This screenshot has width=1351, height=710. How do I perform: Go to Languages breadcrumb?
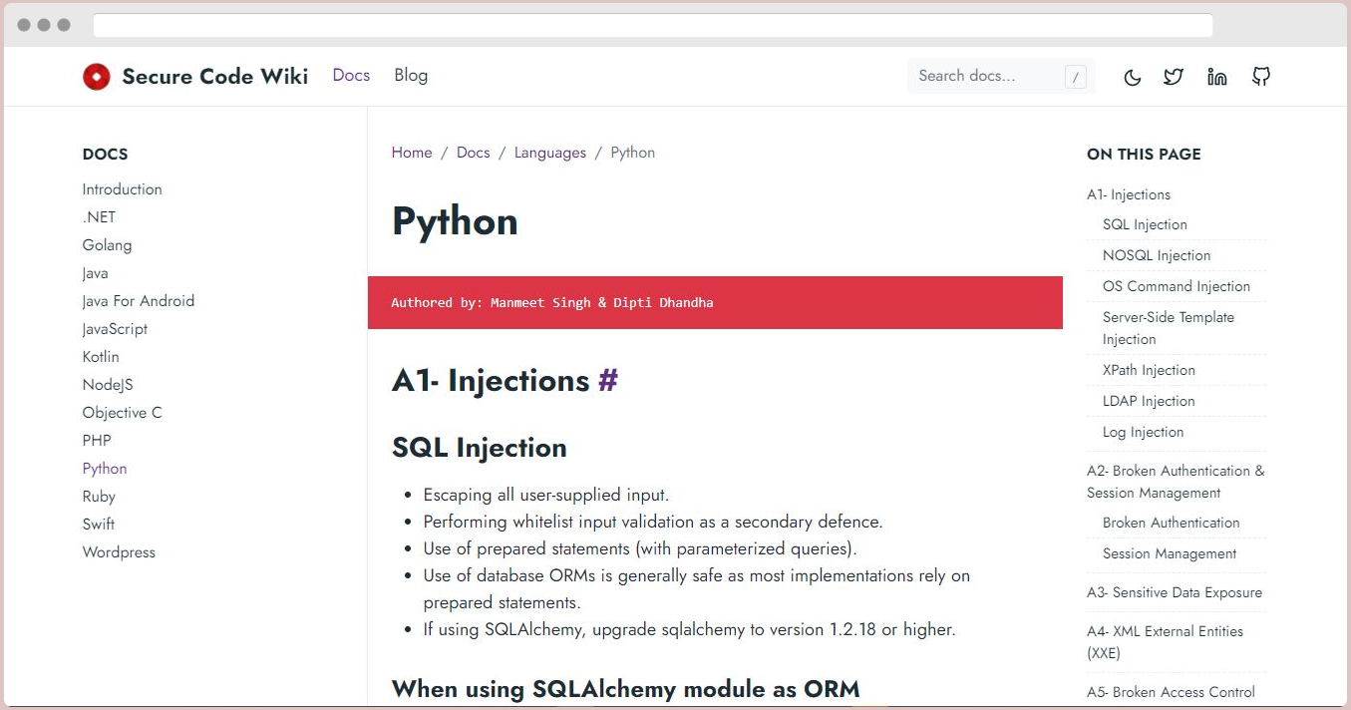(x=550, y=153)
